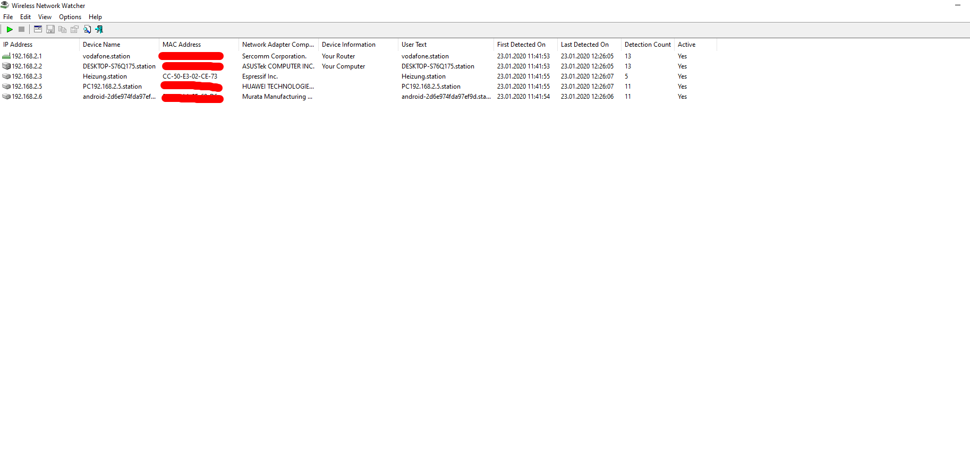The image size is (970, 464).
Task: Click device name Heizung.station
Action: [x=105, y=76]
